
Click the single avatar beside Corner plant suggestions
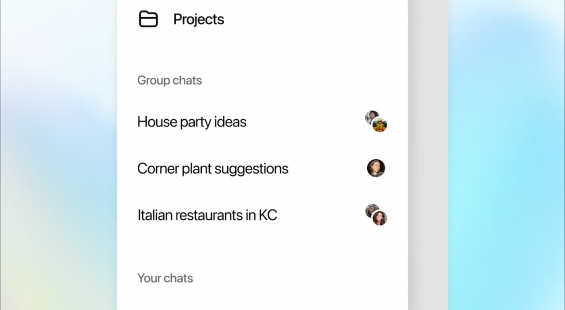pos(376,168)
